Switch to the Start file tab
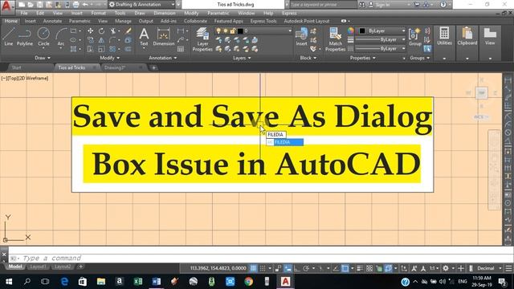 [x=16, y=67]
